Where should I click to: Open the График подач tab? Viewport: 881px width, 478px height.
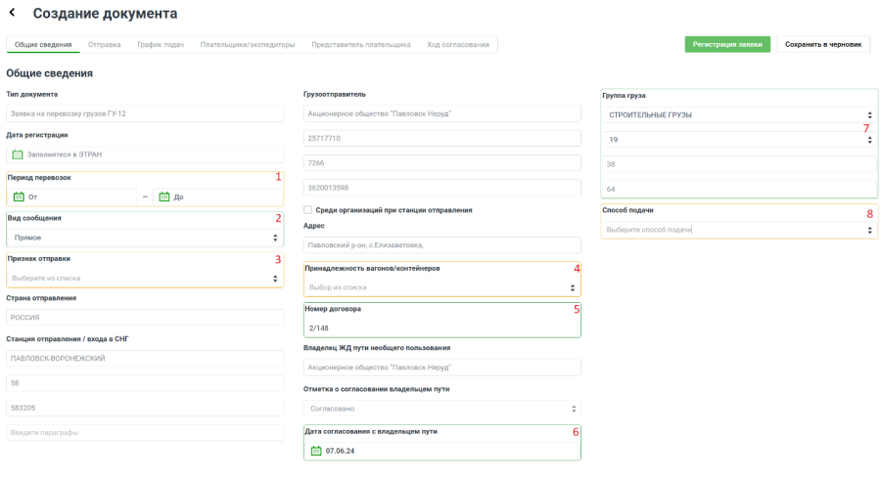tap(161, 45)
